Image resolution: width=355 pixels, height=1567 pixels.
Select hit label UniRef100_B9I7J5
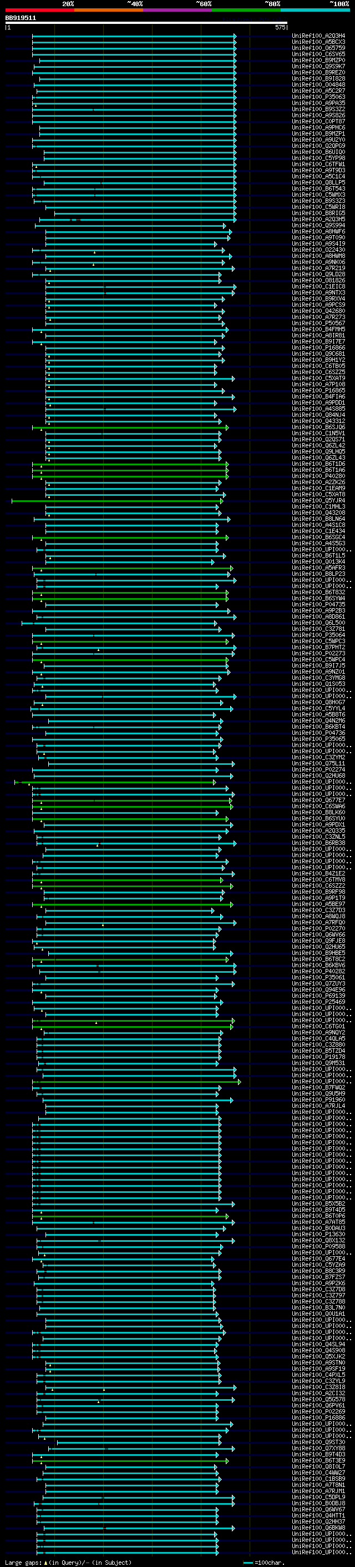click(x=318, y=665)
